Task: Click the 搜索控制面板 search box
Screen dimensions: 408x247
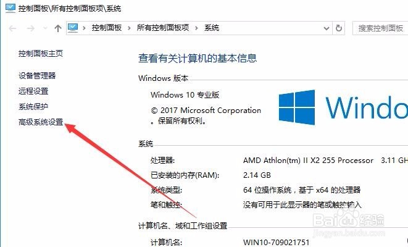Action: (x=380, y=28)
